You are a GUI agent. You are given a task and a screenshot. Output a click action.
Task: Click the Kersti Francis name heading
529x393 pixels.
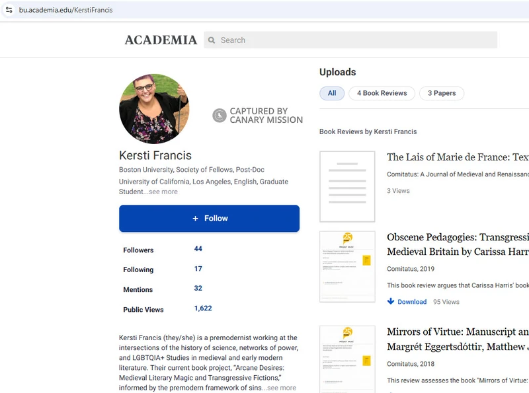(x=155, y=155)
